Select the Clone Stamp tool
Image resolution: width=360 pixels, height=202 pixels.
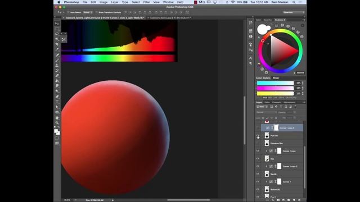tap(57, 65)
